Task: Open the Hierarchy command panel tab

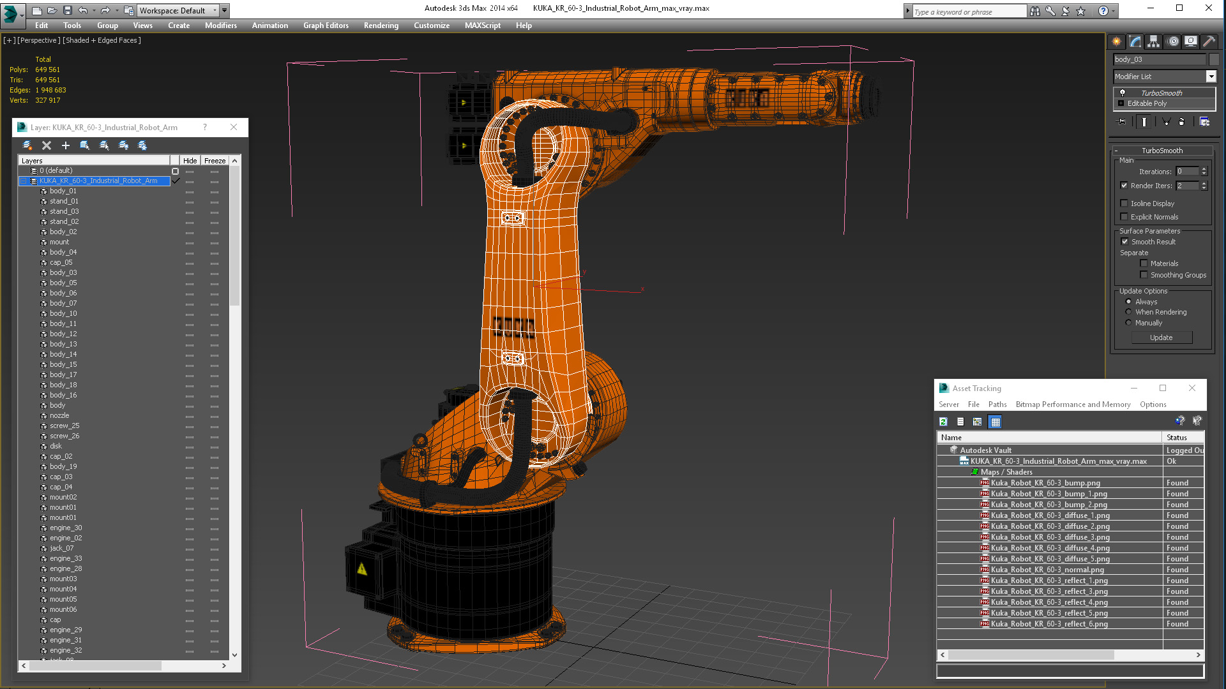Action: pyautogui.click(x=1153, y=41)
